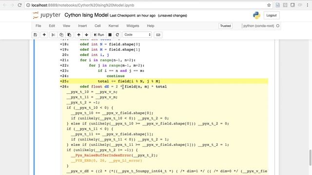312x175 pixels.
Task: Expand annotated line +21 for i loop
Action: (x=164, y=60)
